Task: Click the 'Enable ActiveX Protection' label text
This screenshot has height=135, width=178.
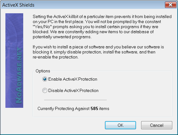Action: [x=73, y=79]
